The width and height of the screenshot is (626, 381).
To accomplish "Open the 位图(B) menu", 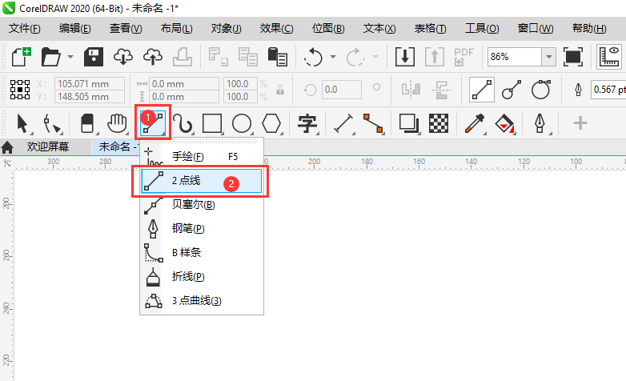I will pyautogui.click(x=327, y=28).
